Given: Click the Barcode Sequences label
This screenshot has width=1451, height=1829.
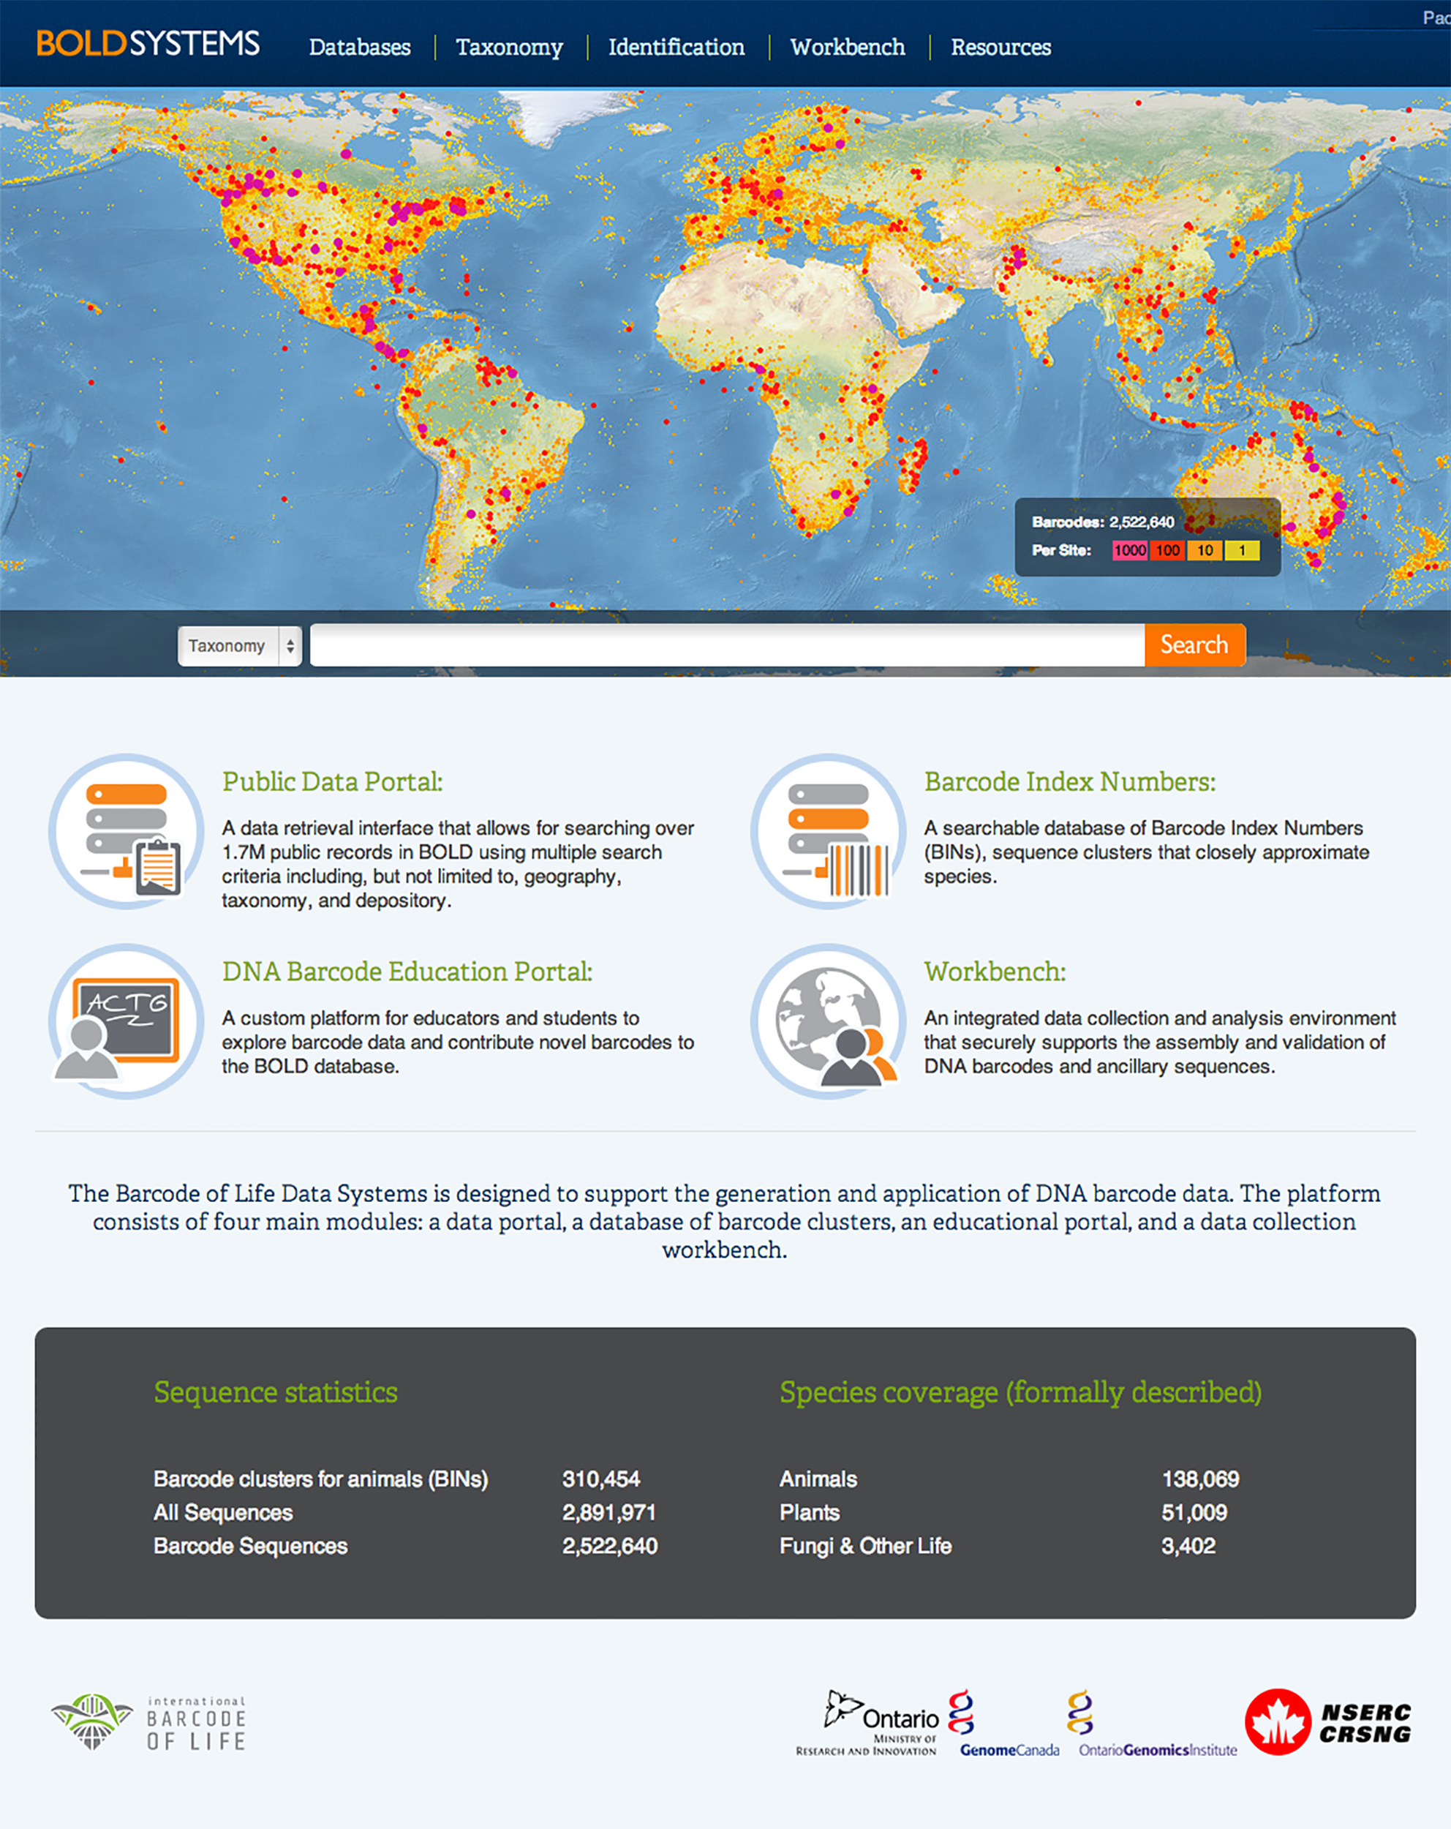Looking at the screenshot, I should (250, 1546).
